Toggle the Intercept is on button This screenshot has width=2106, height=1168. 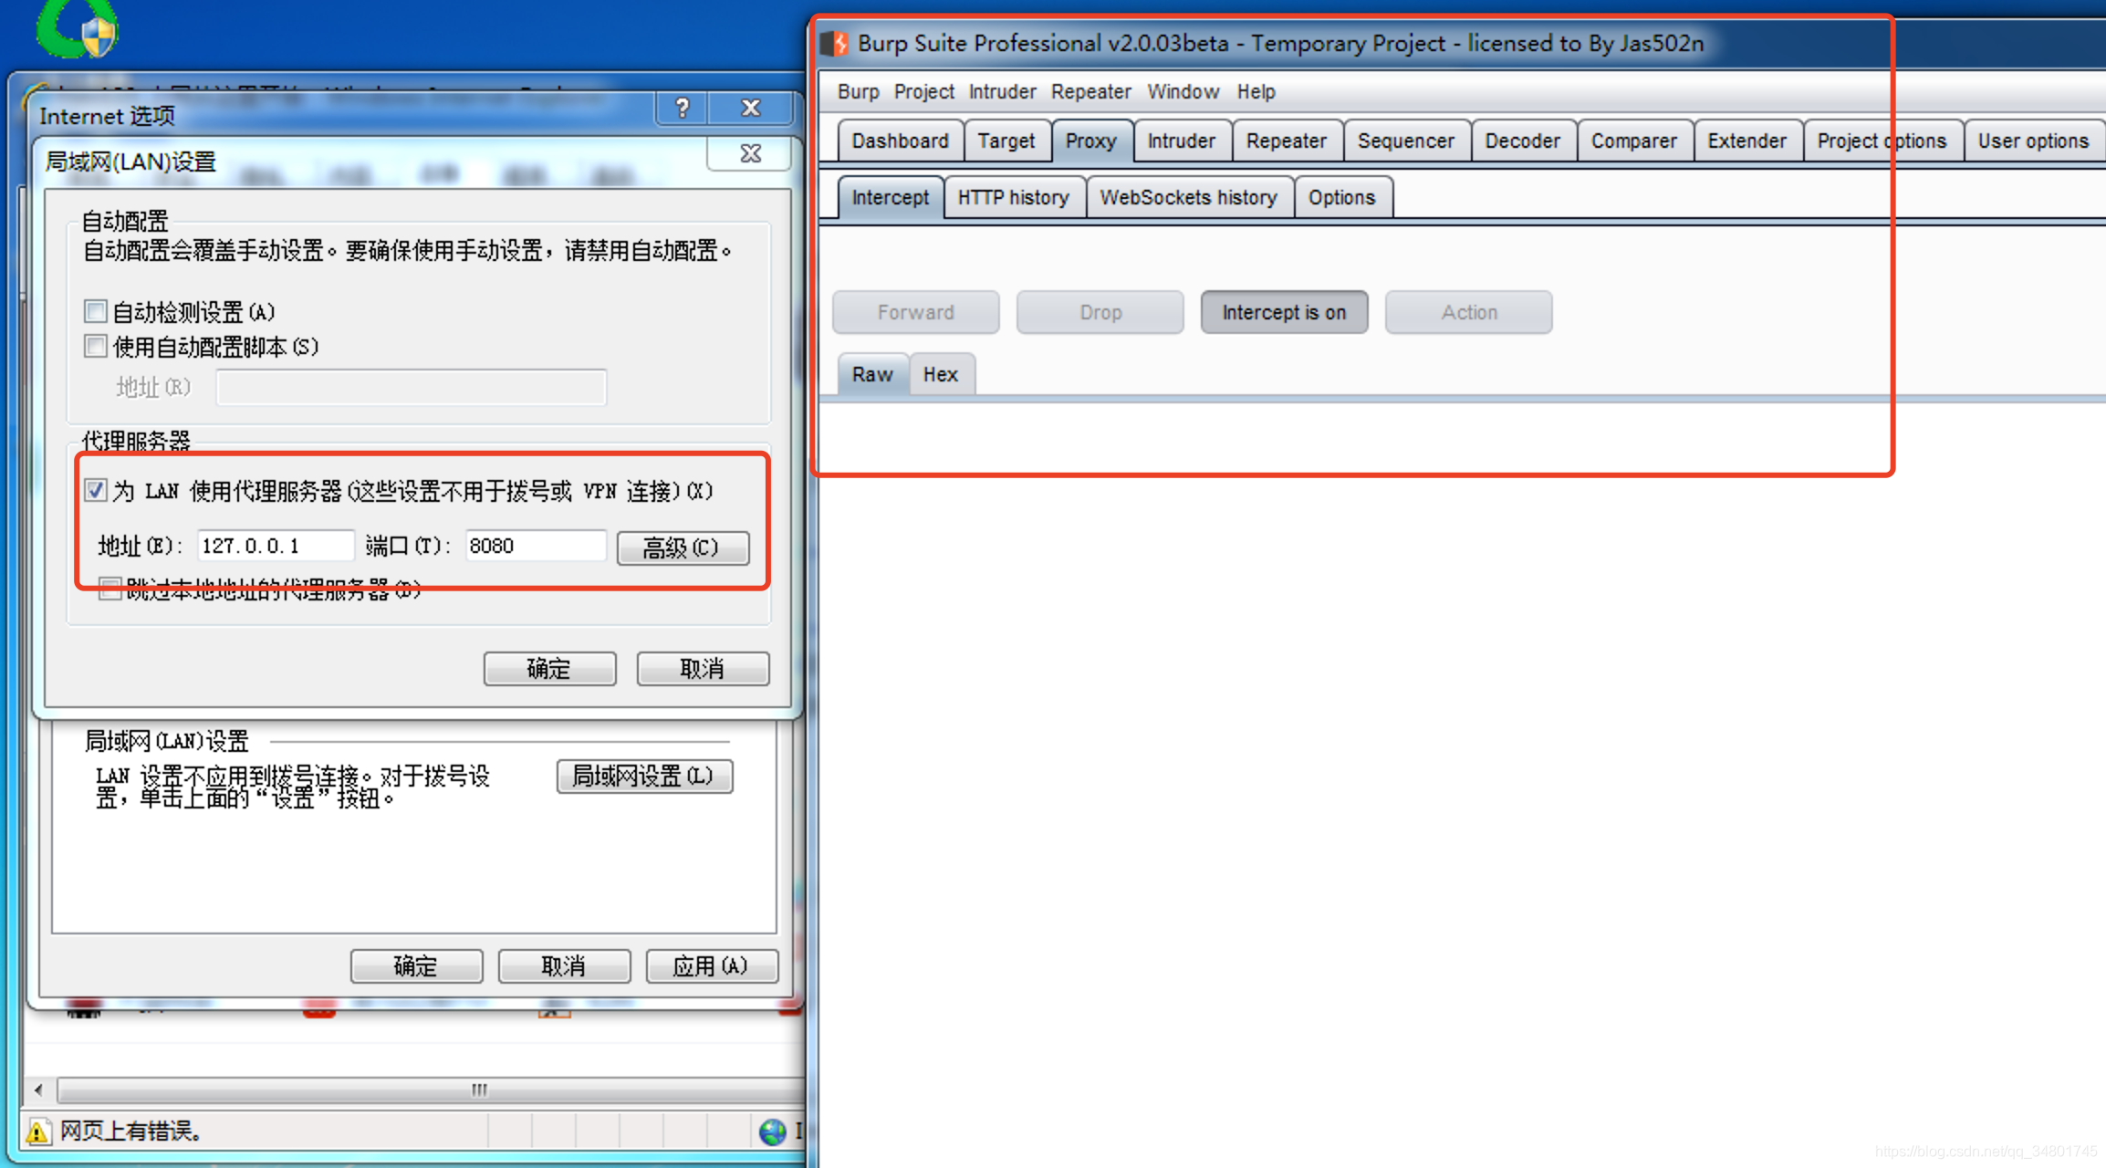(x=1284, y=312)
